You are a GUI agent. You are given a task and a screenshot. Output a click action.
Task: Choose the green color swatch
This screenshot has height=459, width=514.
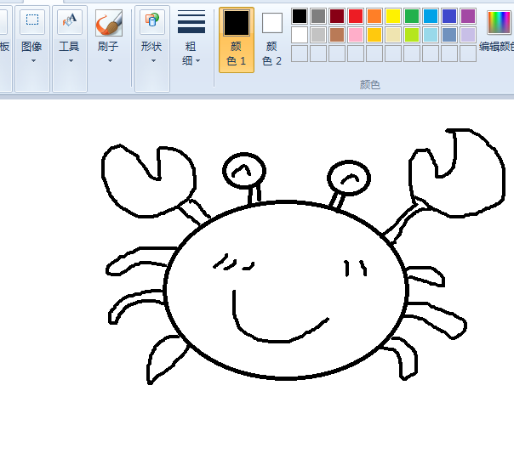coord(412,16)
